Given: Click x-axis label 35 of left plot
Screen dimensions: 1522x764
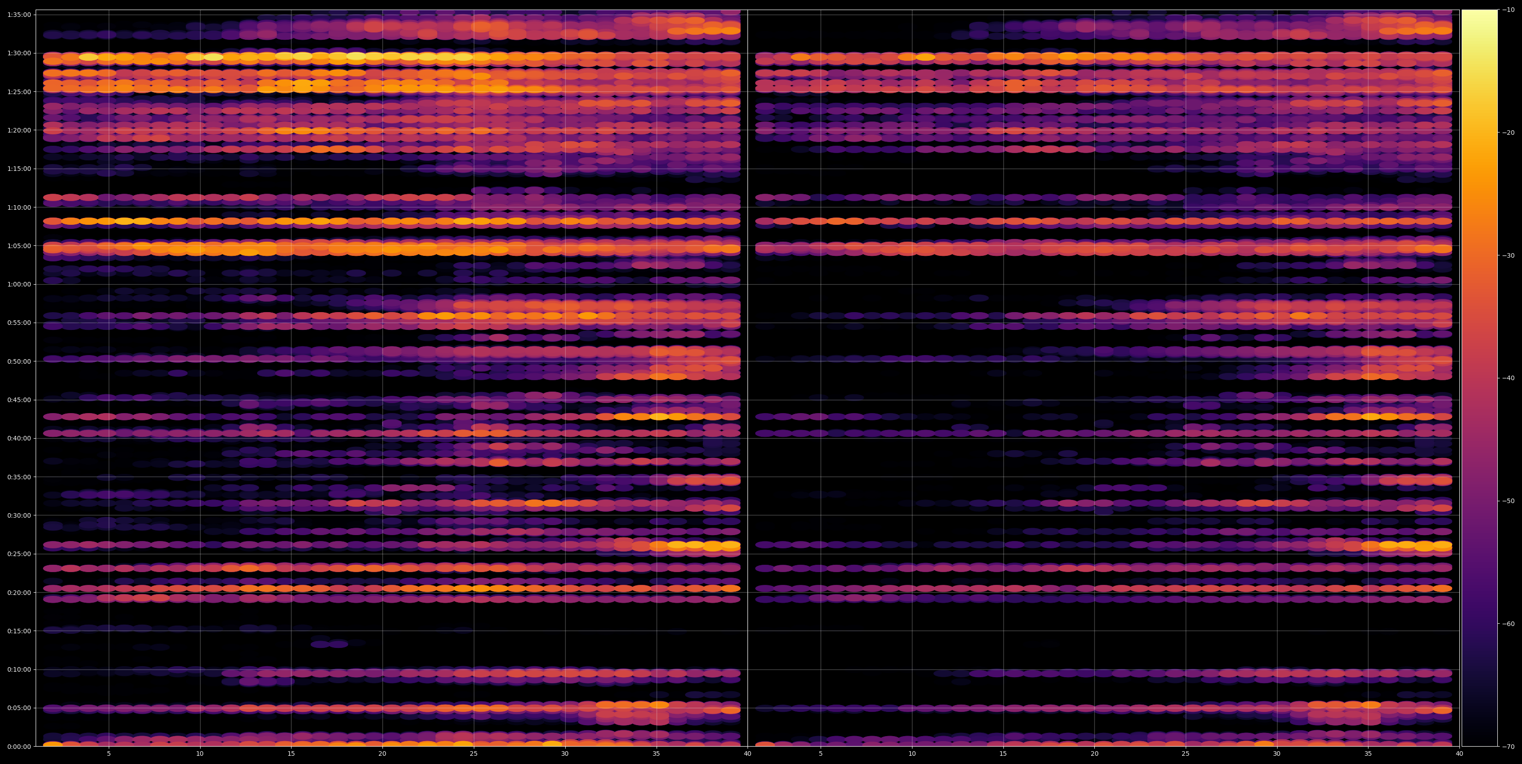Looking at the screenshot, I should (x=657, y=753).
